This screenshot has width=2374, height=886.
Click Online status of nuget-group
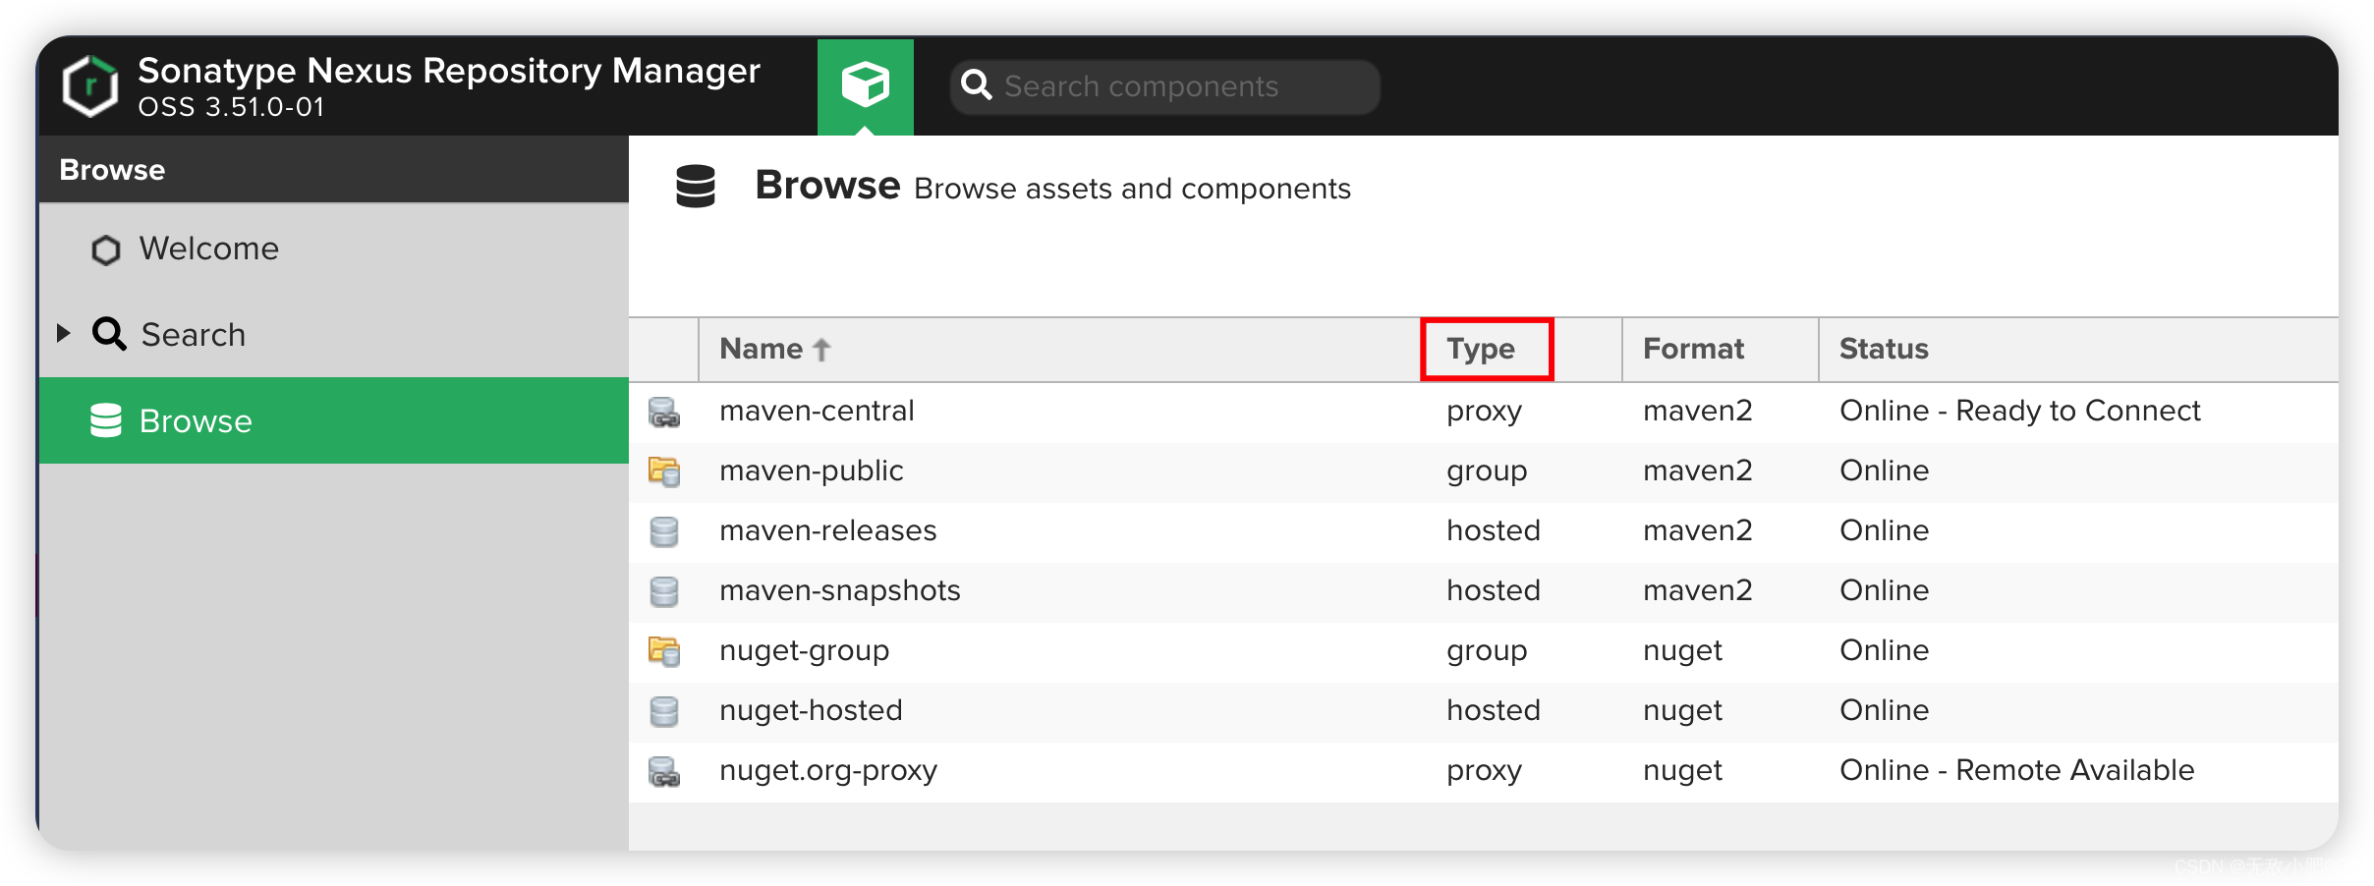click(1884, 650)
